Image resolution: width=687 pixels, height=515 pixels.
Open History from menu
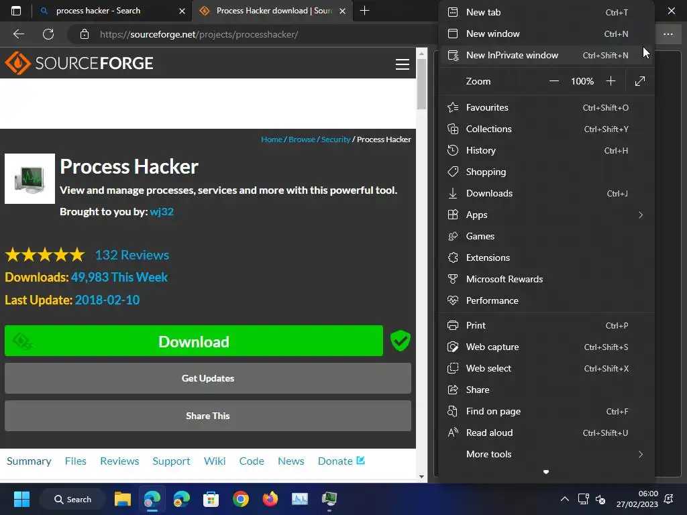546,150
